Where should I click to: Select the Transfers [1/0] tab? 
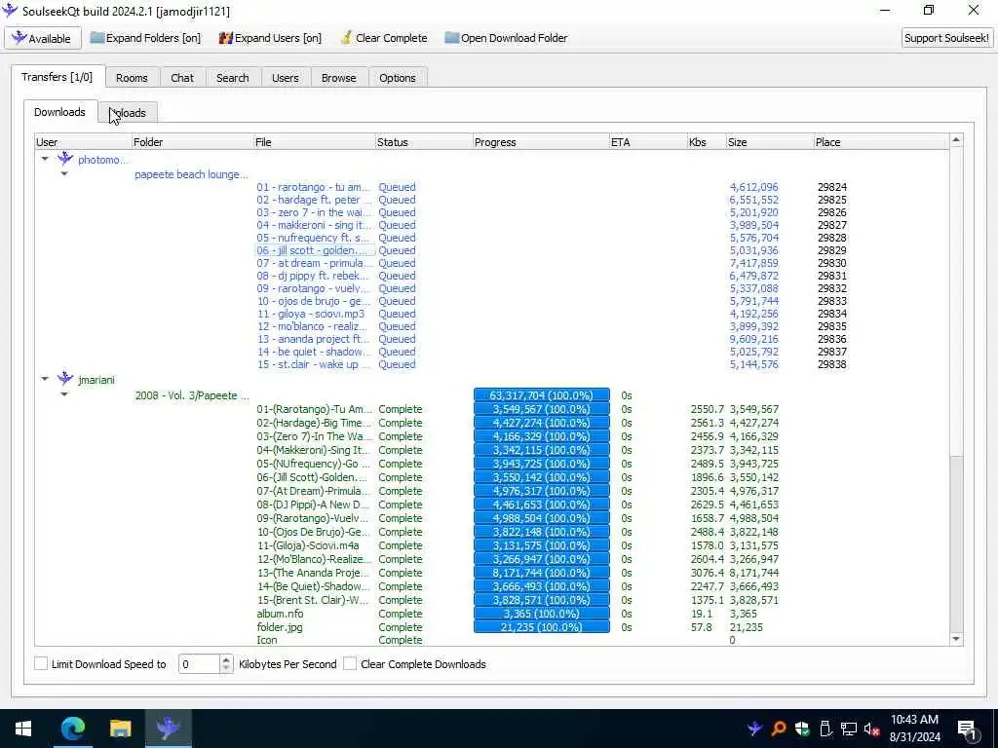57,77
